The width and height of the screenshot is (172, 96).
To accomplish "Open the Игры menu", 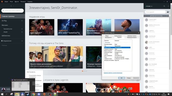I will click(x=11, y=2).
